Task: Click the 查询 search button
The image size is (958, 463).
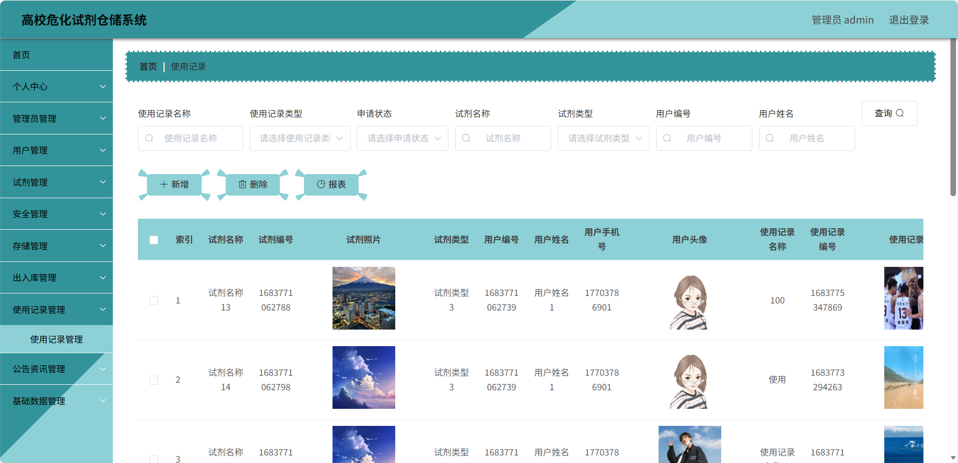Action: pyautogui.click(x=889, y=113)
